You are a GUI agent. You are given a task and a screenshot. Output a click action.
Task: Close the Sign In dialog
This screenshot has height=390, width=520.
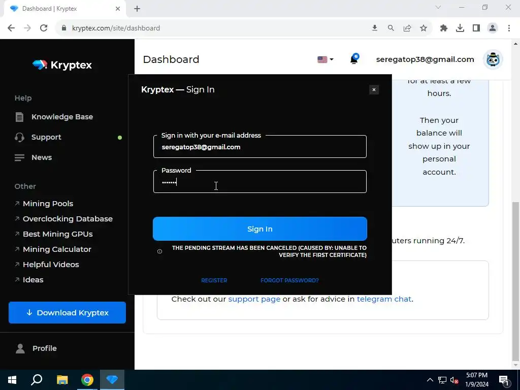(374, 89)
